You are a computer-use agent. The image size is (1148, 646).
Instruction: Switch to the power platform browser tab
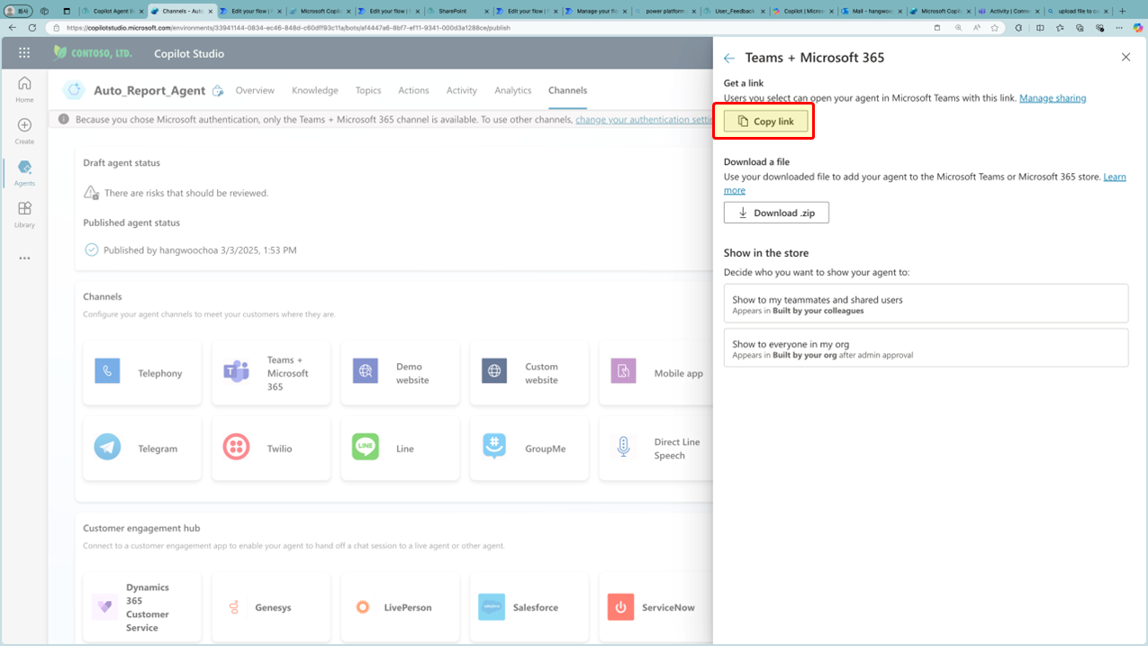click(x=667, y=11)
